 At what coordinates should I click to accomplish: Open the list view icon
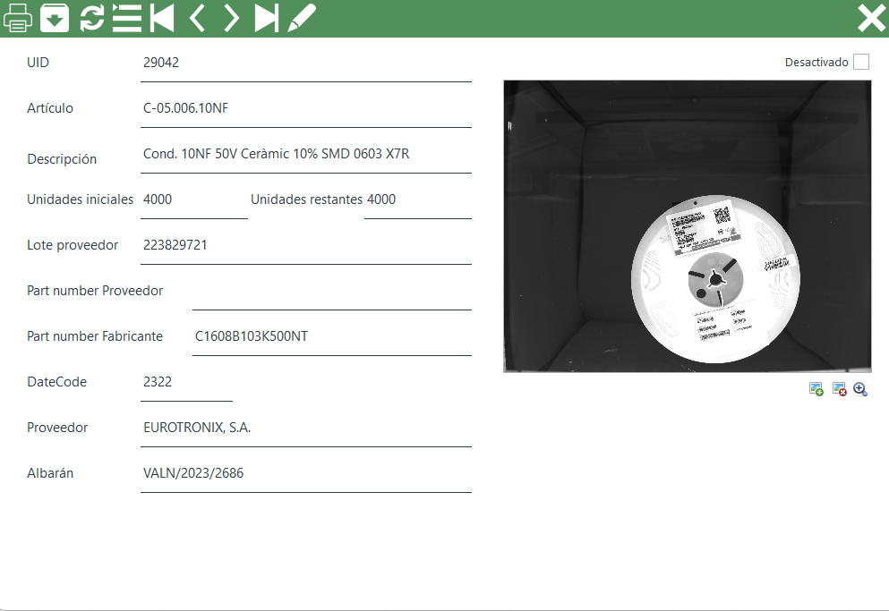127,18
